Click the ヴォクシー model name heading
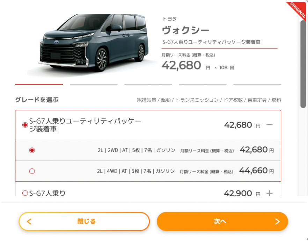This screenshot has height=241, width=308. click(185, 30)
